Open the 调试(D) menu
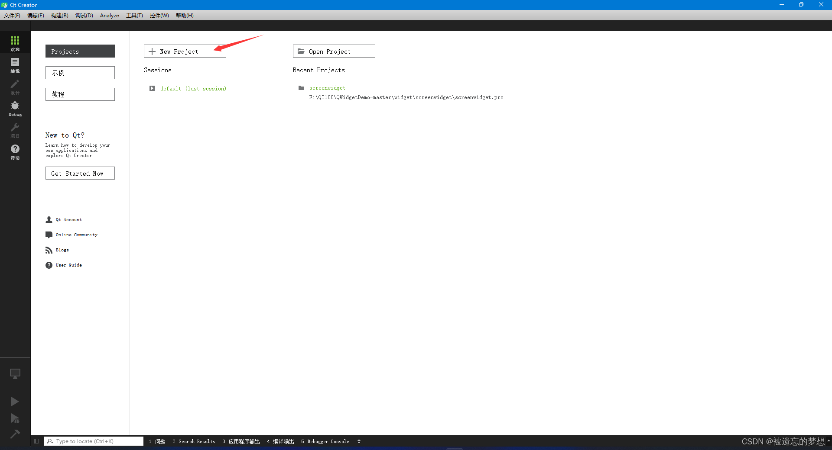832x450 pixels. (x=84, y=16)
